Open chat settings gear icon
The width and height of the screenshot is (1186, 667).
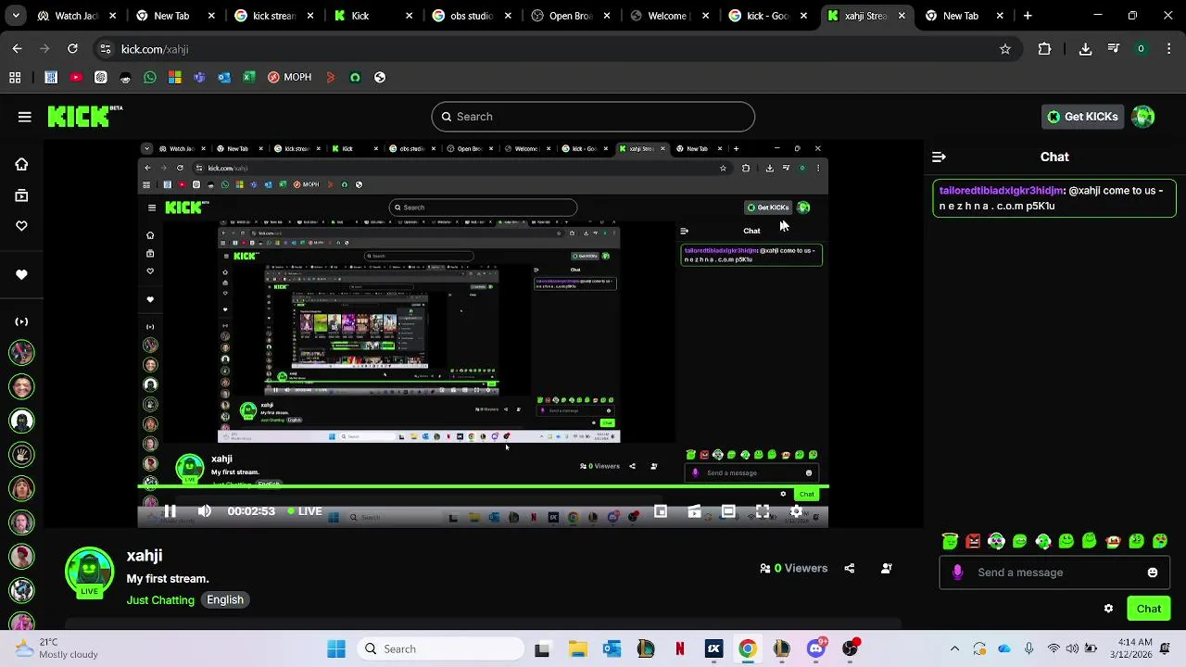click(1108, 609)
